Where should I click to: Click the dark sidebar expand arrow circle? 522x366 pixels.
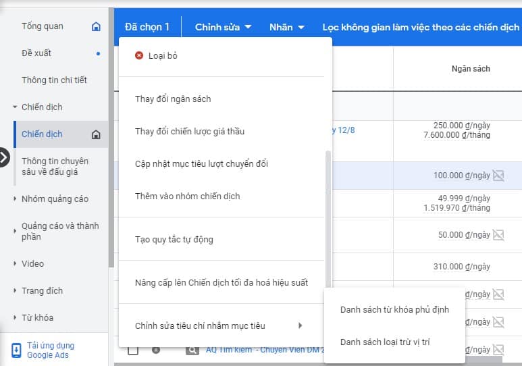click(4, 157)
